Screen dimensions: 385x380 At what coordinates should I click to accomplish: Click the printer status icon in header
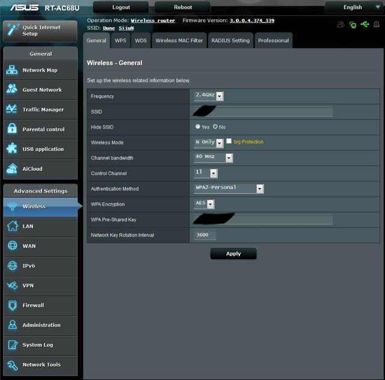(377, 24)
